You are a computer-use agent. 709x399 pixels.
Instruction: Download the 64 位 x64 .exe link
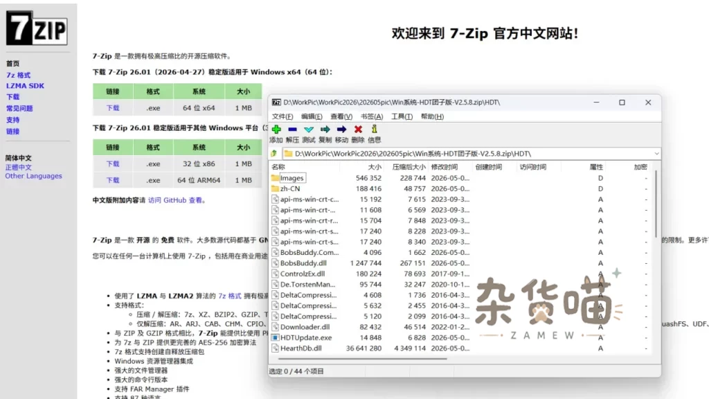[x=113, y=108]
